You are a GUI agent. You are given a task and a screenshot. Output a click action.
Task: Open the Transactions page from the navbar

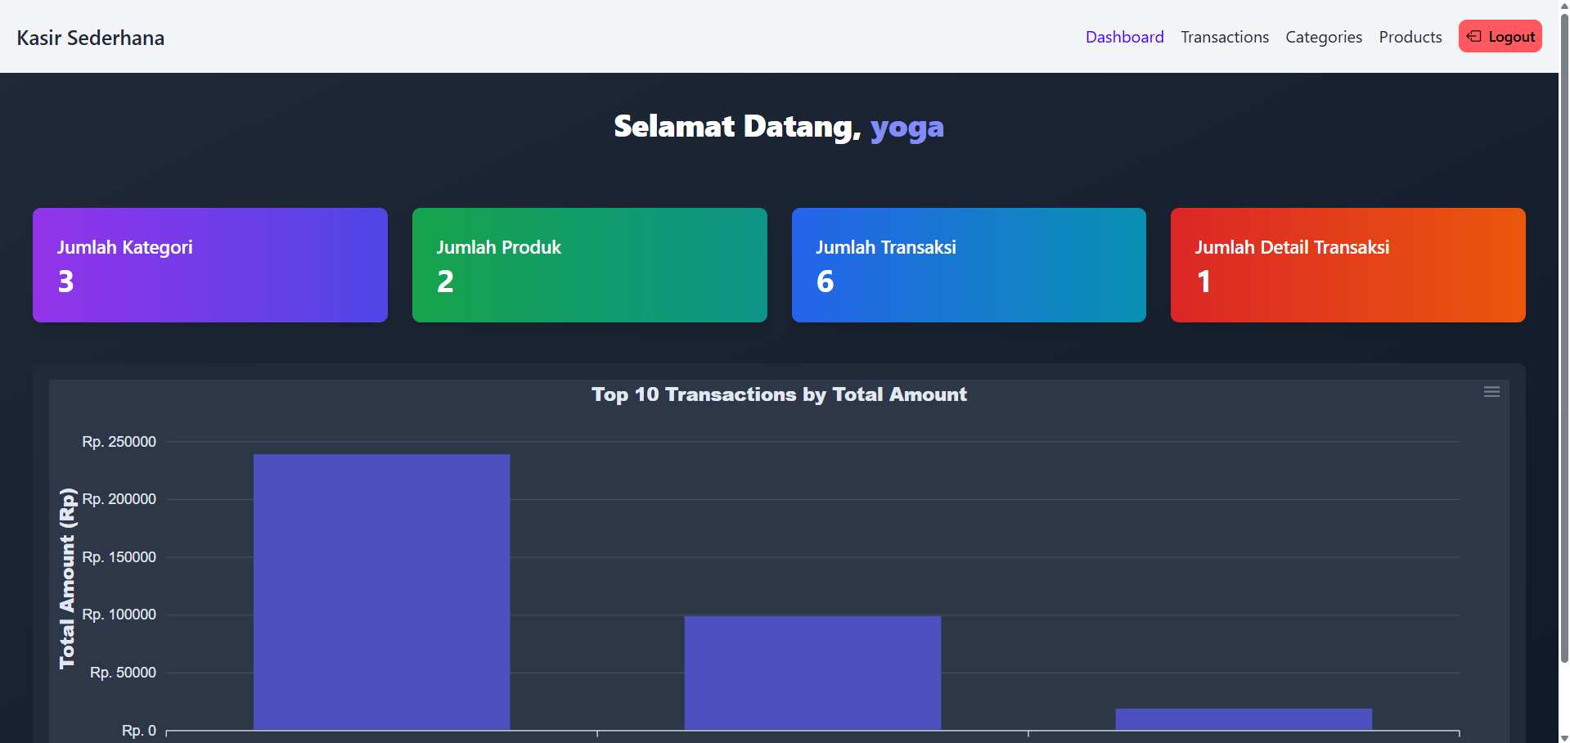point(1224,37)
